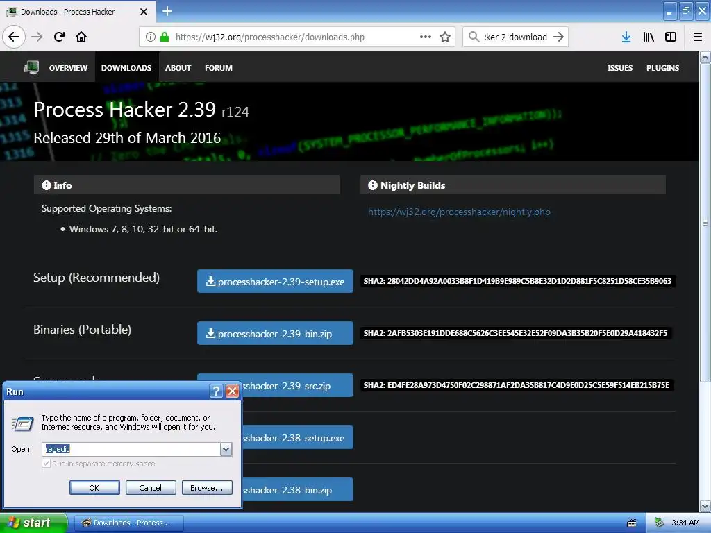The height and width of the screenshot is (533, 711).
Task: Open the ISSUES navigation item
Action: click(620, 68)
